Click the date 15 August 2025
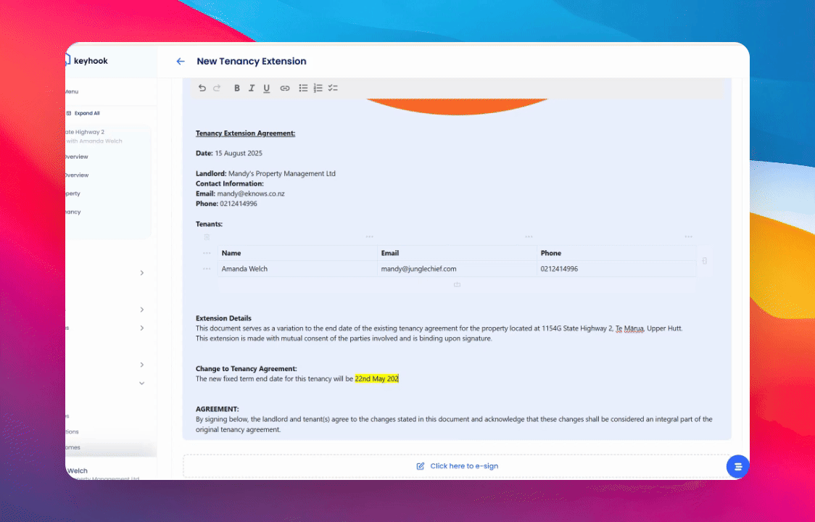This screenshot has width=815, height=522. (239, 154)
